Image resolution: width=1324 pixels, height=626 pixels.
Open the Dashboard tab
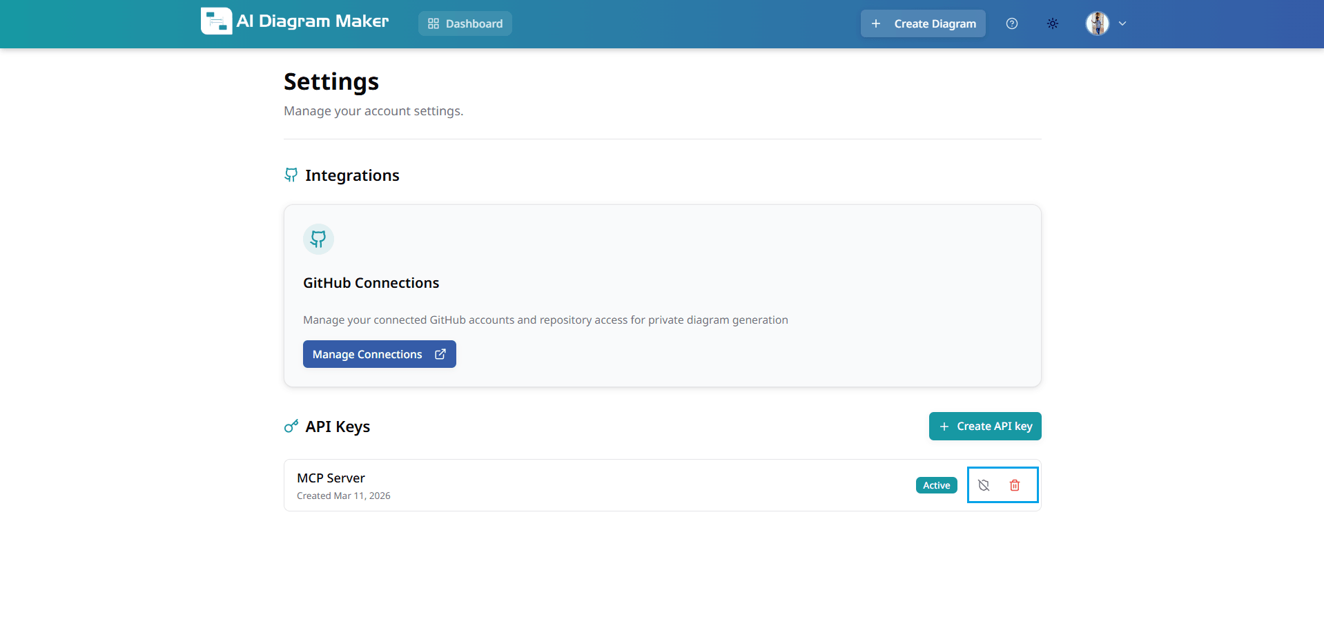click(465, 23)
